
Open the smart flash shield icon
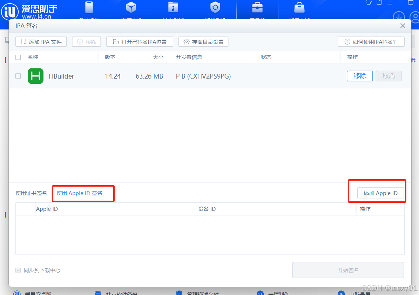[x=215, y=7]
